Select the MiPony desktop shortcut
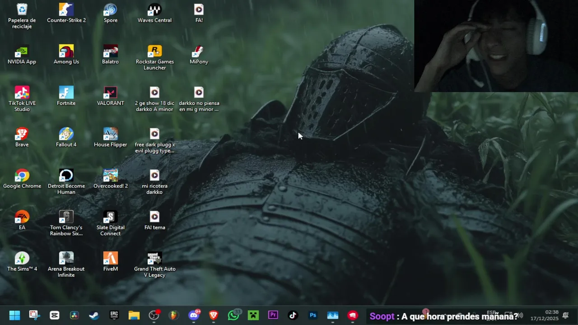 click(x=199, y=54)
